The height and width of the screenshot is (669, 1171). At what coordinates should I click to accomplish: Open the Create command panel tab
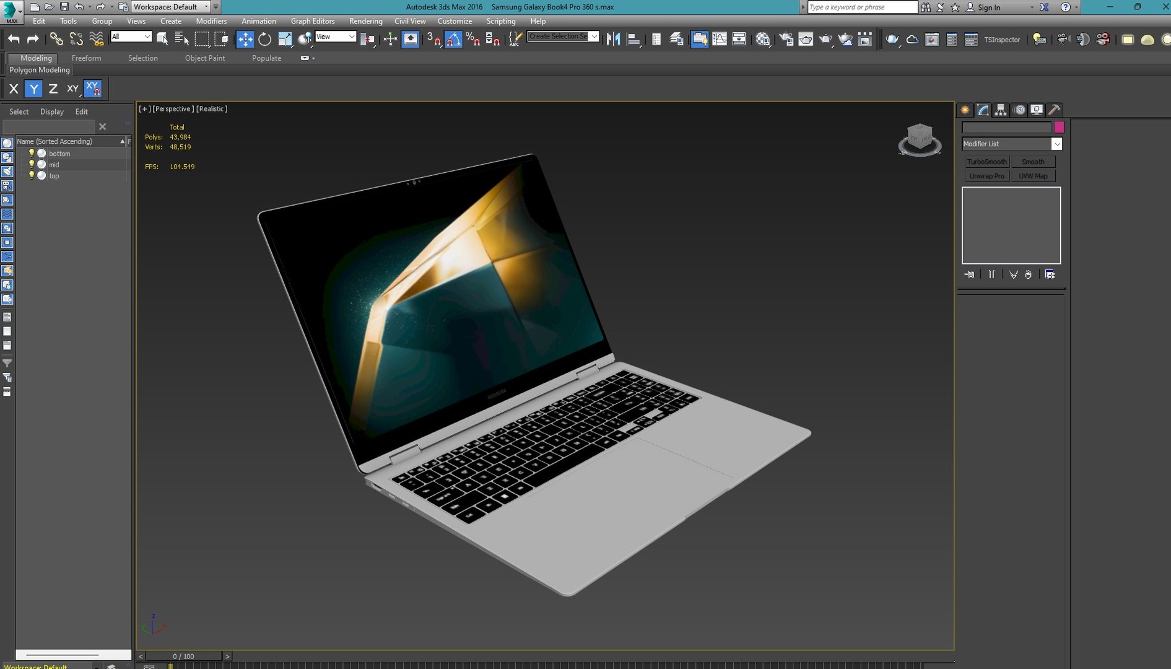(x=965, y=110)
